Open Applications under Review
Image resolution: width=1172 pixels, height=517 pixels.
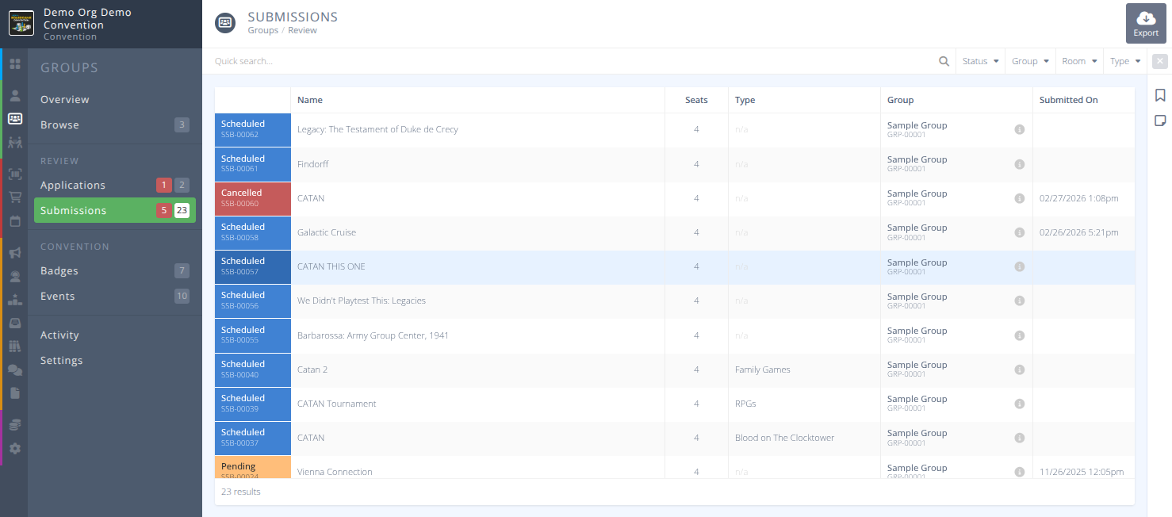pyautogui.click(x=115, y=185)
